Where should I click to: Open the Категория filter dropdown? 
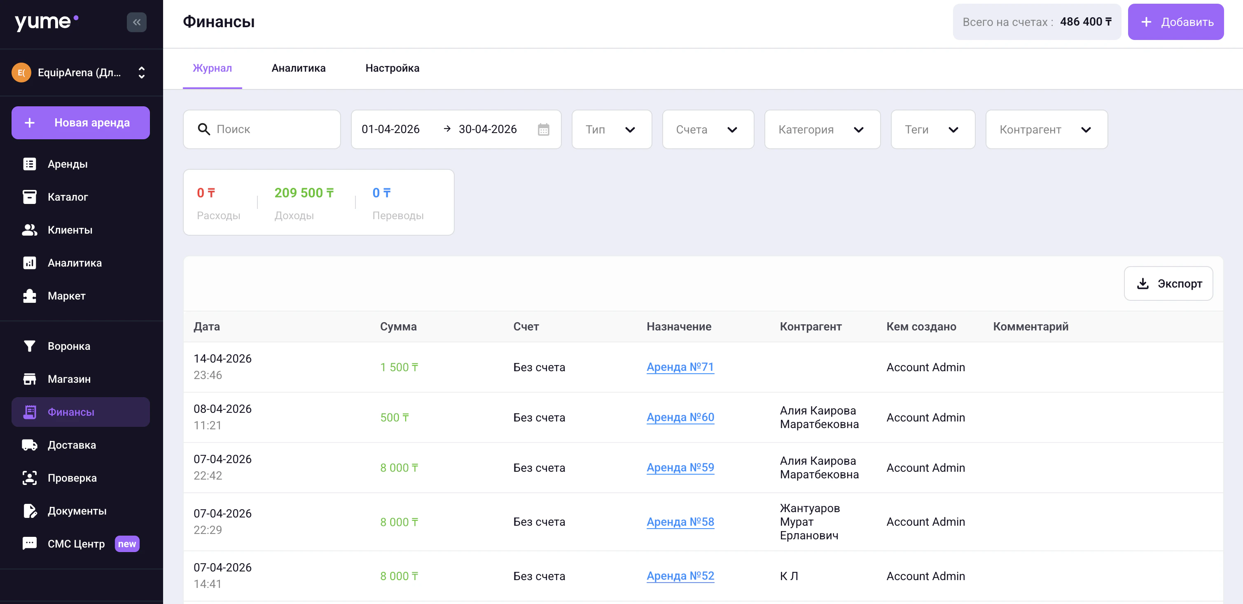pyautogui.click(x=822, y=129)
